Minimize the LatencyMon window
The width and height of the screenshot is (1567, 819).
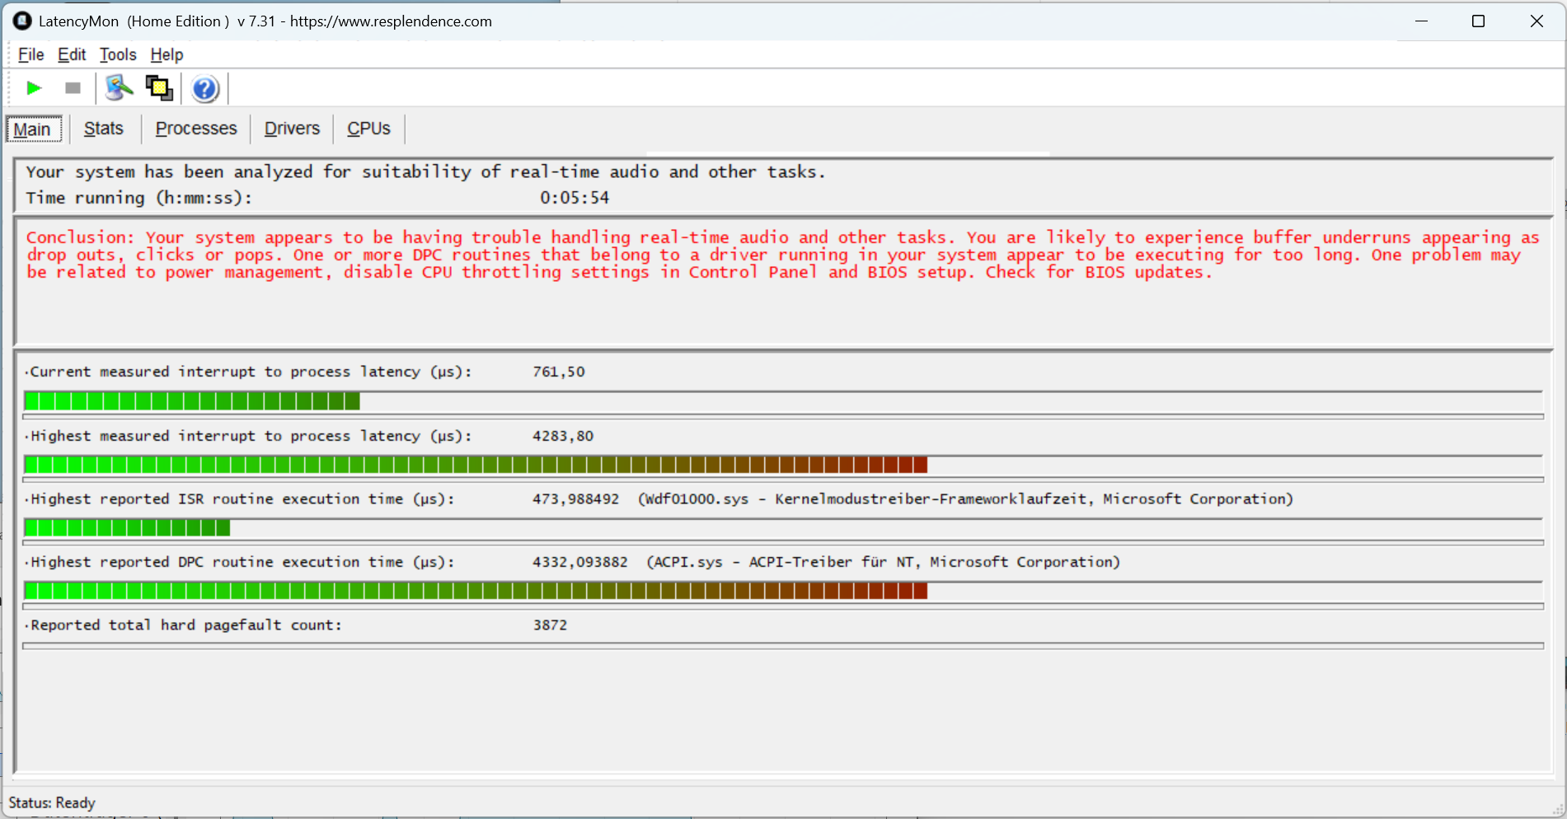[x=1421, y=21]
